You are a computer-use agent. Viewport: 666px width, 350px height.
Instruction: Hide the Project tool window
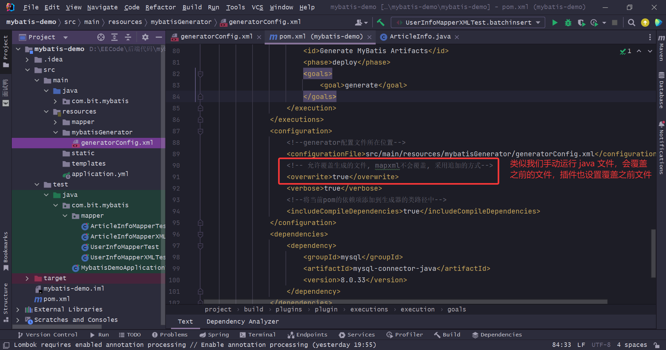[159, 37]
